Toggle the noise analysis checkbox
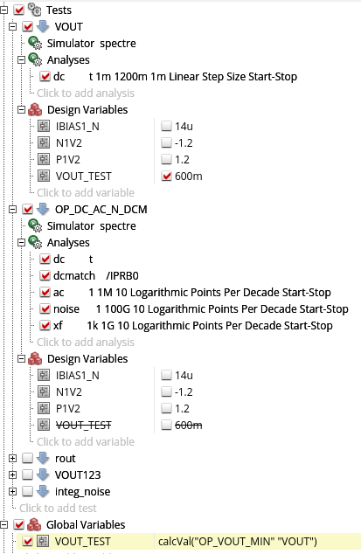The width and height of the screenshot is (361, 554). [45, 308]
